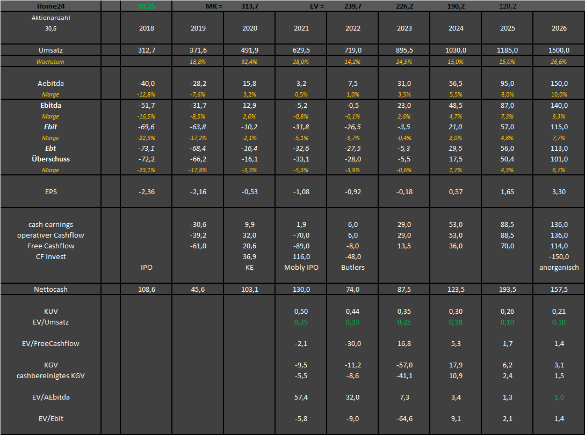Screen dimensions: 585x435
Task: Click the Butlers note cell
Action: 352,268
